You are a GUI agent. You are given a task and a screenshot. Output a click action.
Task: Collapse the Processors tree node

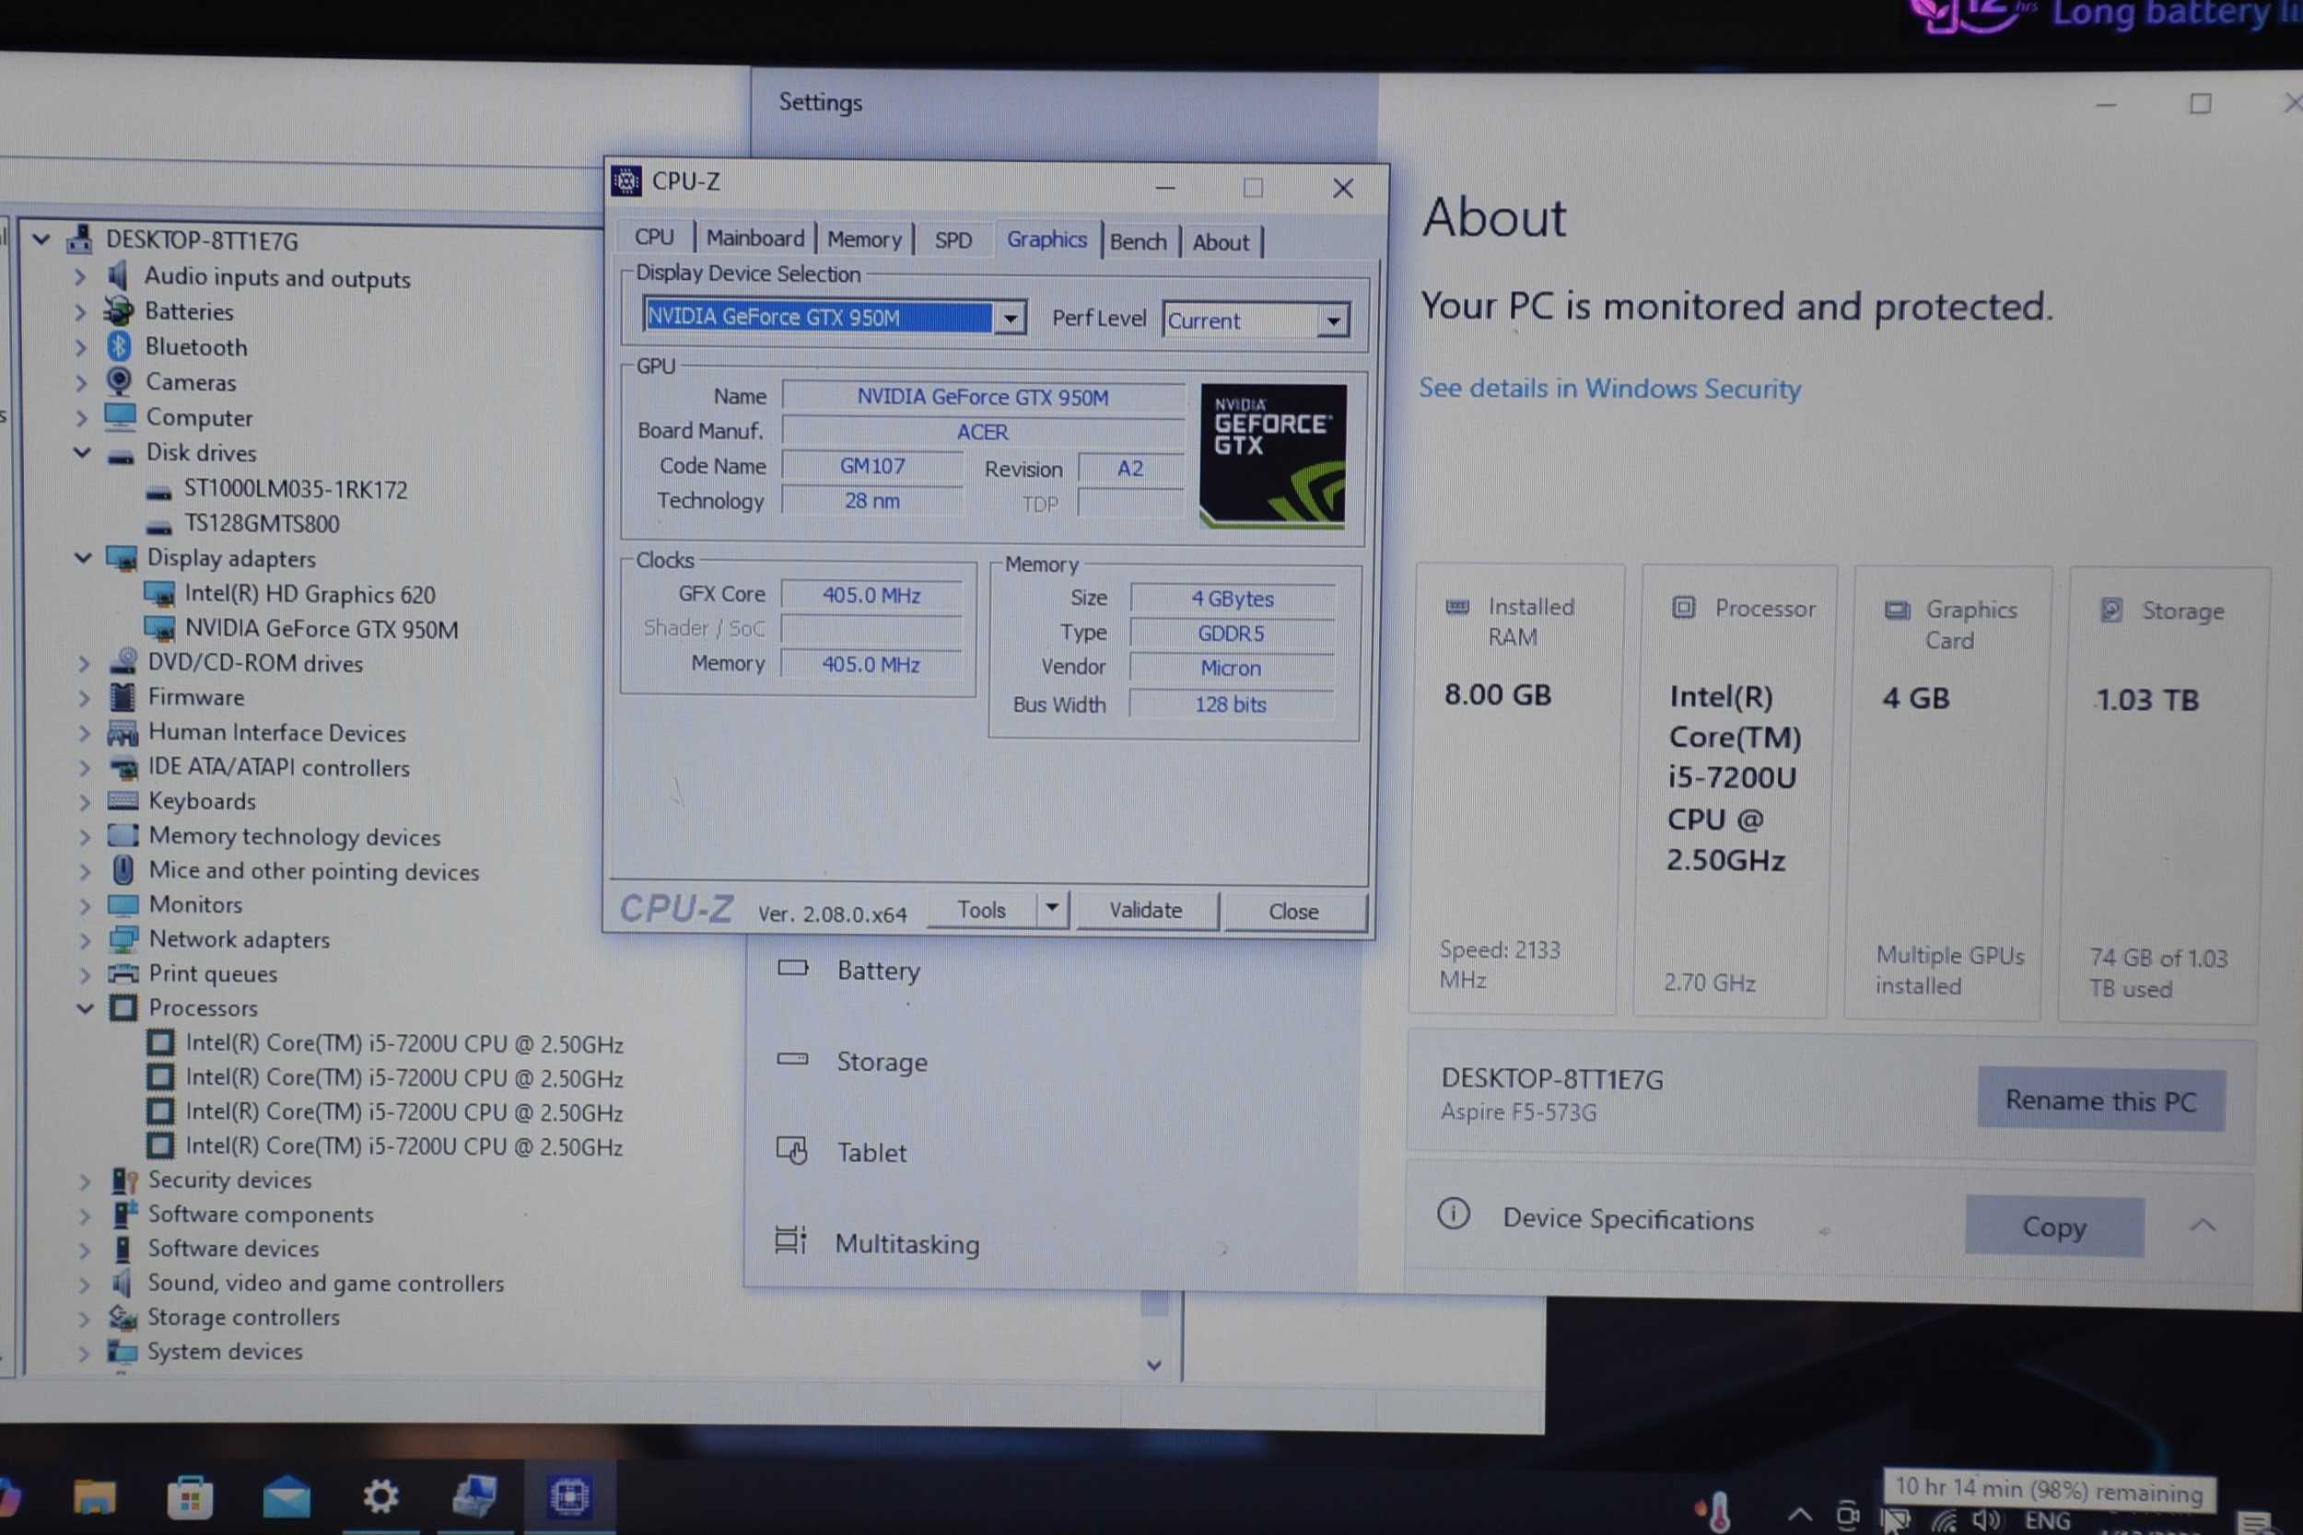(x=85, y=1007)
